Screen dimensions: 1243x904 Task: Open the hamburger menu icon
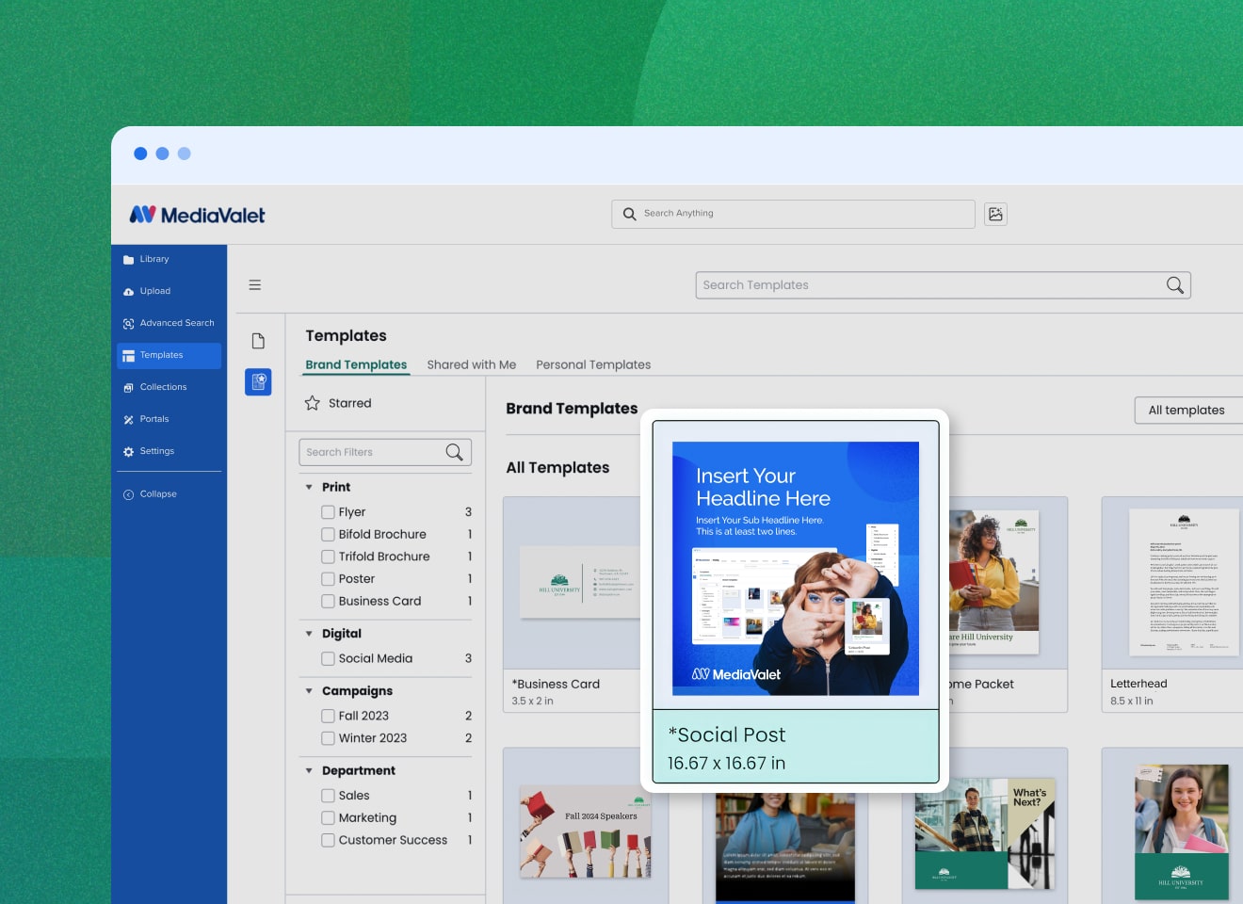(x=254, y=285)
